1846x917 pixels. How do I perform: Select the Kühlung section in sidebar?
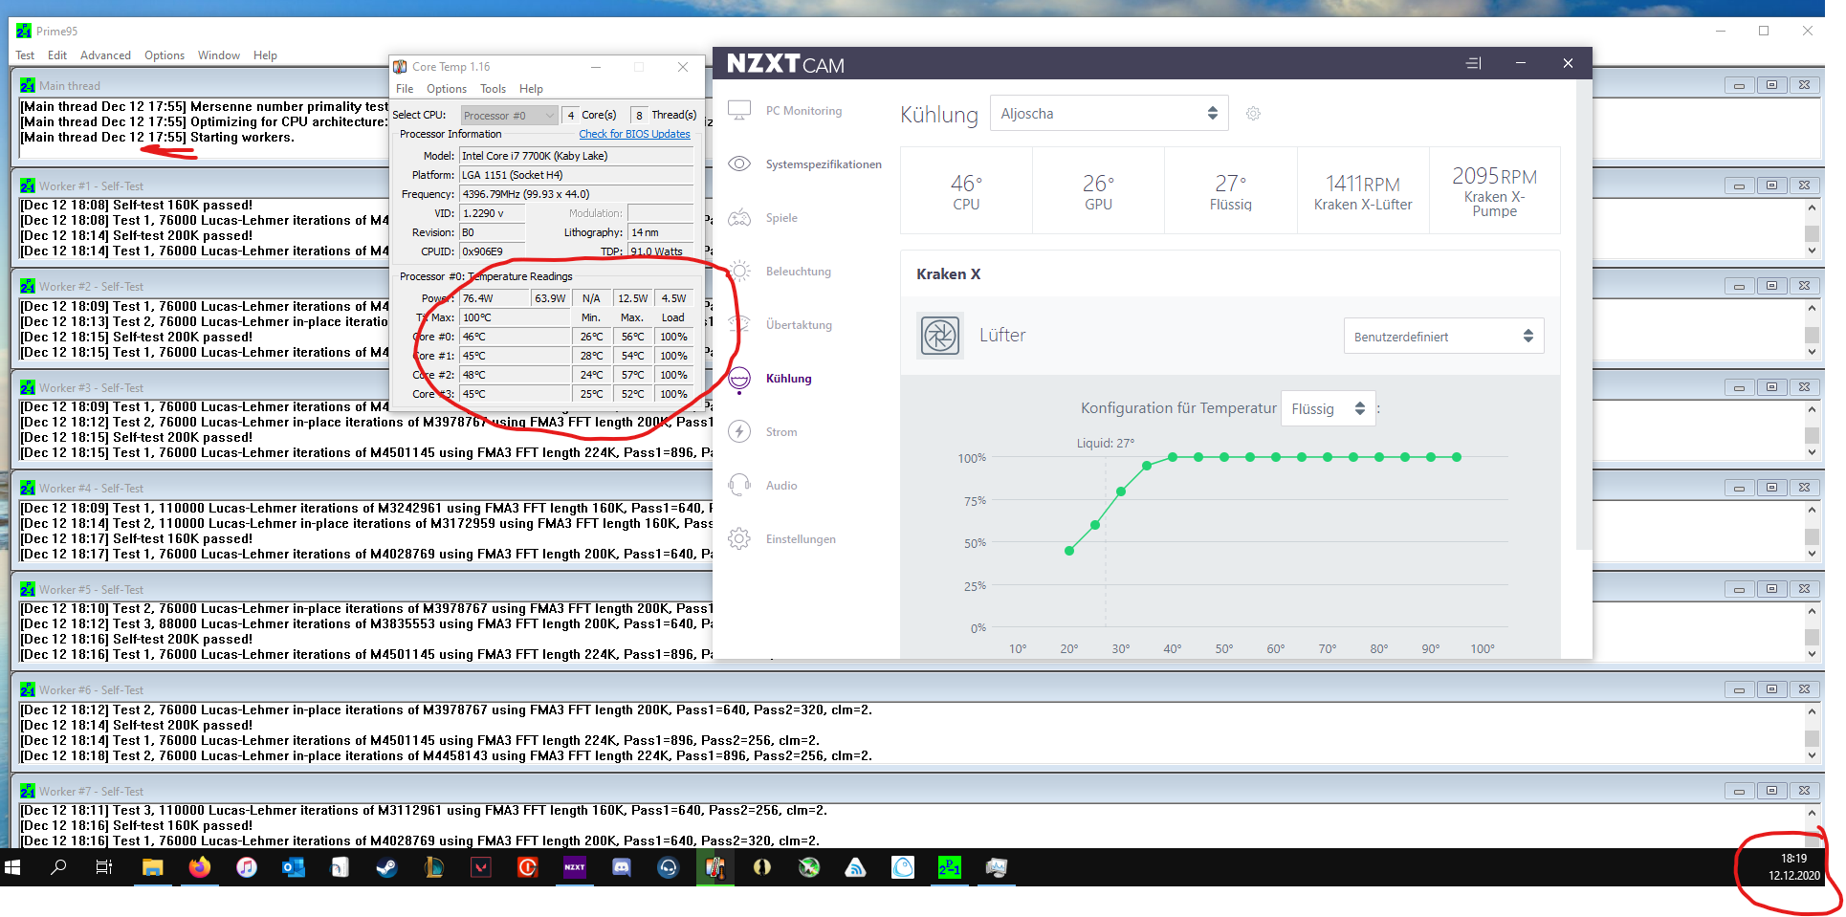(769, 379)
